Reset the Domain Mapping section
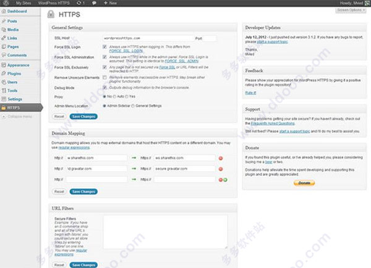Viewport: 371px width, 268px height. [59, 191]
